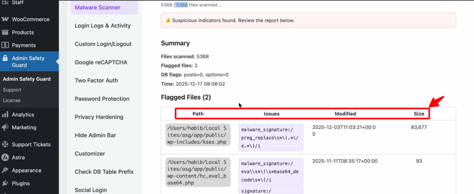
Task: Click the Support Tickets icon
Action: click(x=5, y=144)
